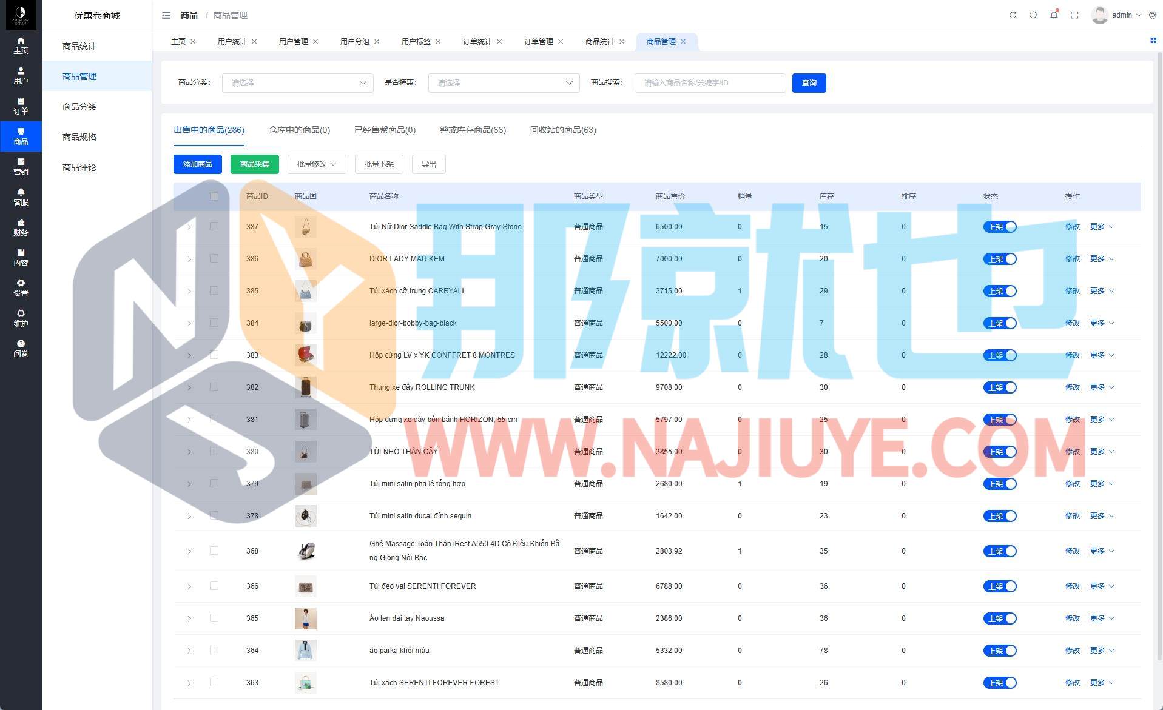The width and height of the screenshot is (1163, 710).
Task: Focus the 商品搜索 search input field
Action: [x=710, y=83]
